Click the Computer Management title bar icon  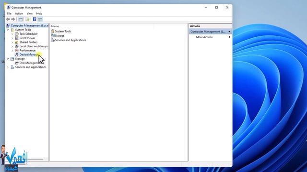pyautogui.click(x=9, y=8)
